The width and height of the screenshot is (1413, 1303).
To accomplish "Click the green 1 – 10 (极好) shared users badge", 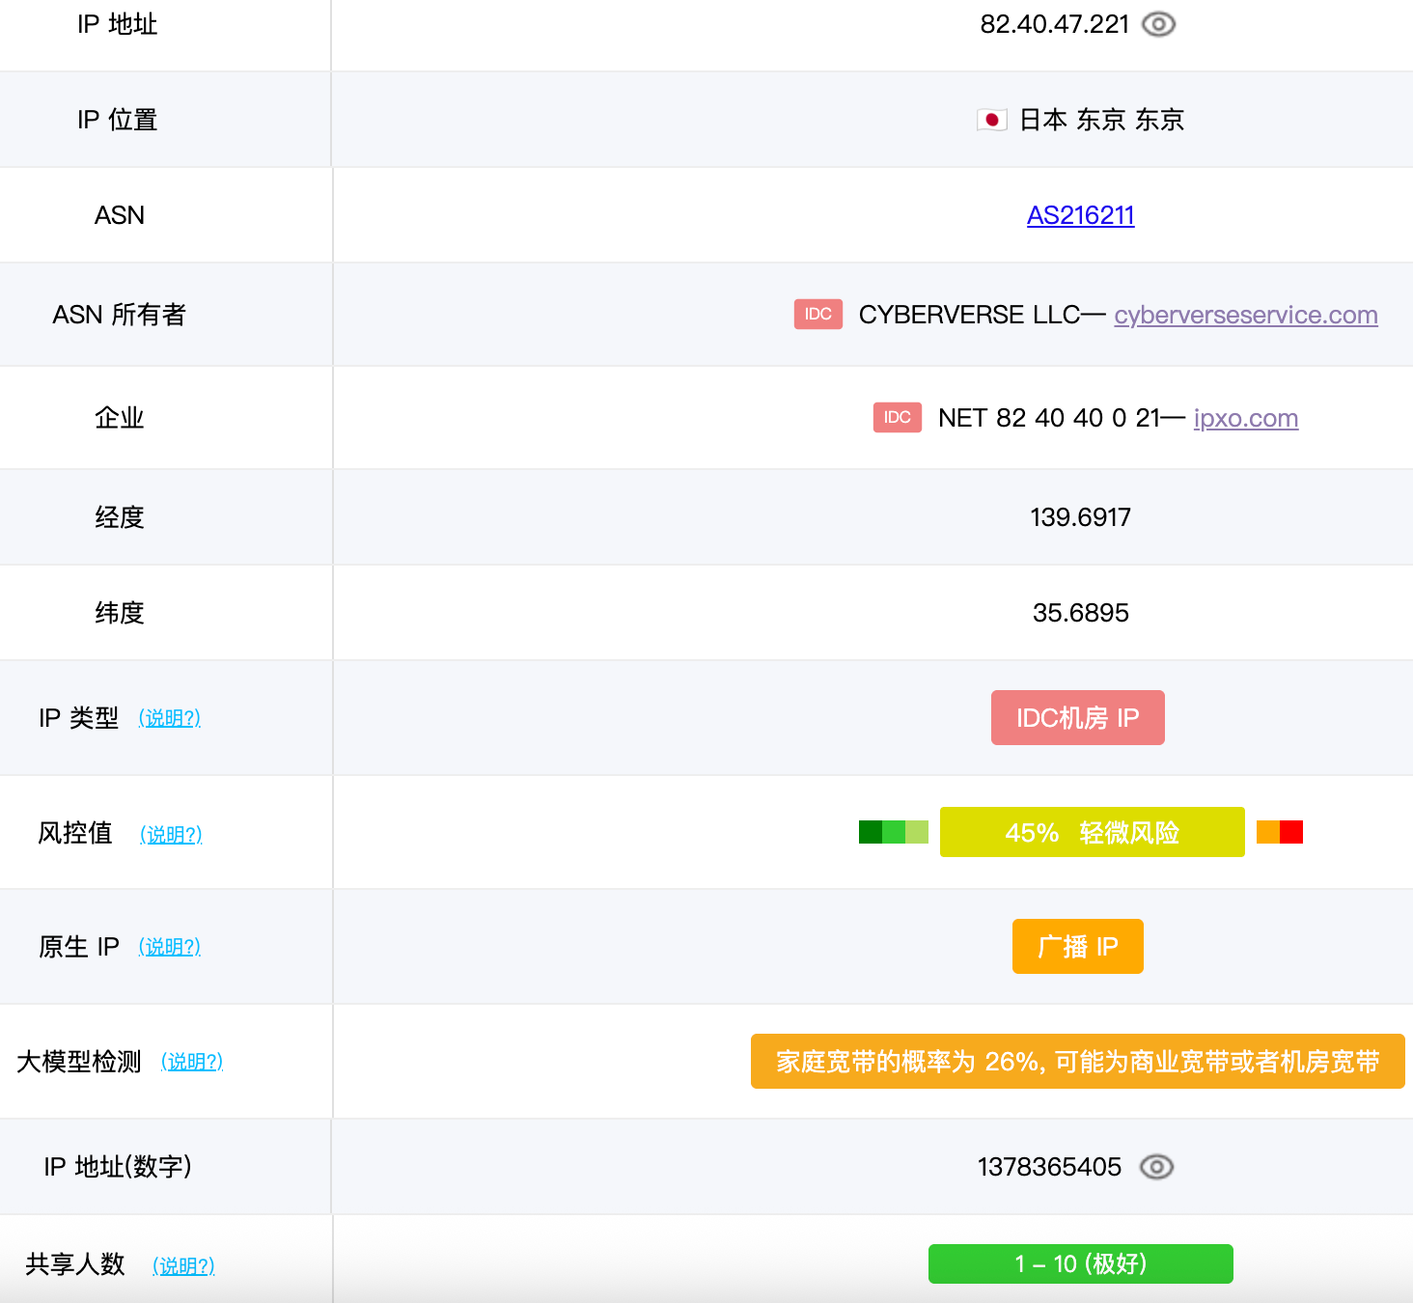I will click(1080, 1263).
